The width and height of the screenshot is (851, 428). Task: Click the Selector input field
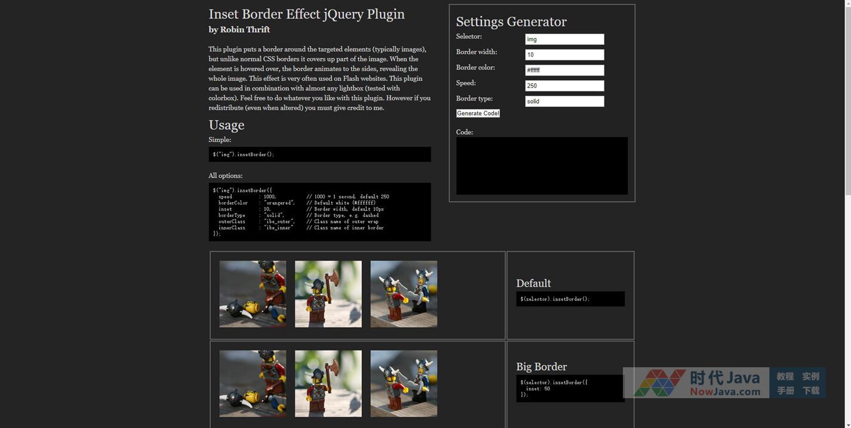coord(564,39)
